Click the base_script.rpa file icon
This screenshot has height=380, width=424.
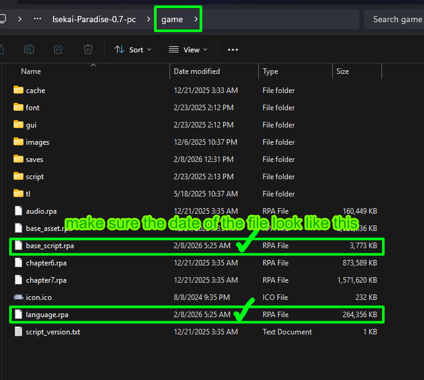[18, 245]
